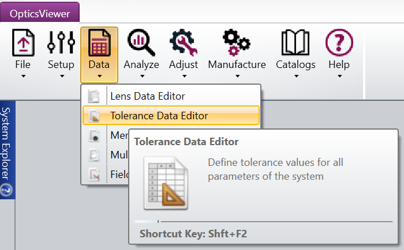Click the File upload-page icon
The image size is (404, 250).
tap(23, 43)
